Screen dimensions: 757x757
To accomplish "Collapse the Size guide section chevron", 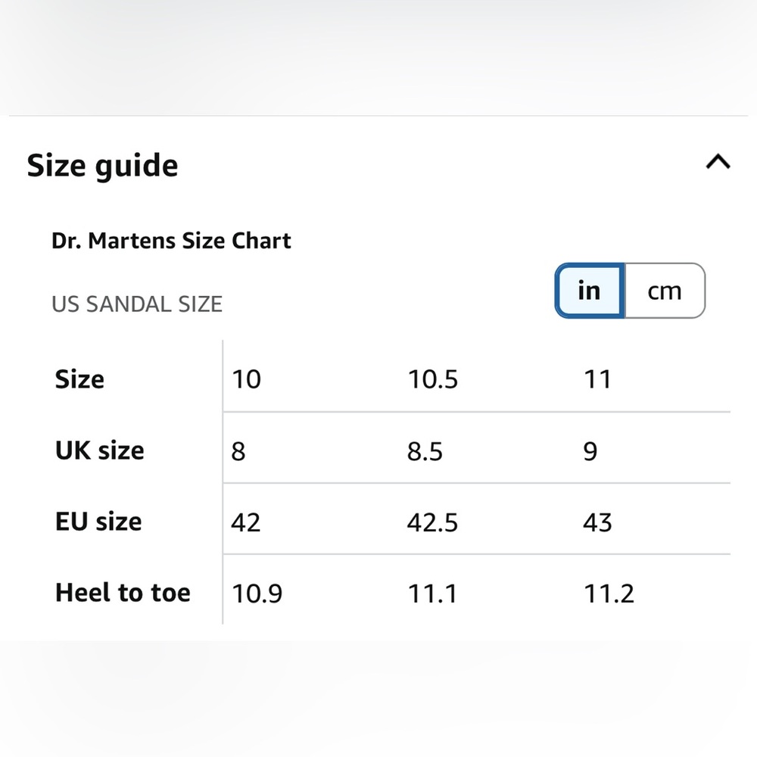I will (x=718, y=162).
